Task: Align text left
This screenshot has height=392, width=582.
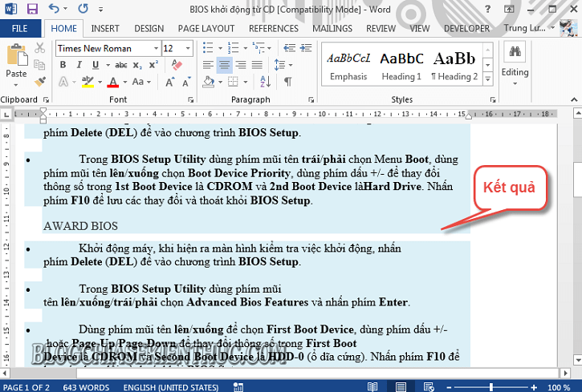Action: tap(208, 65)
